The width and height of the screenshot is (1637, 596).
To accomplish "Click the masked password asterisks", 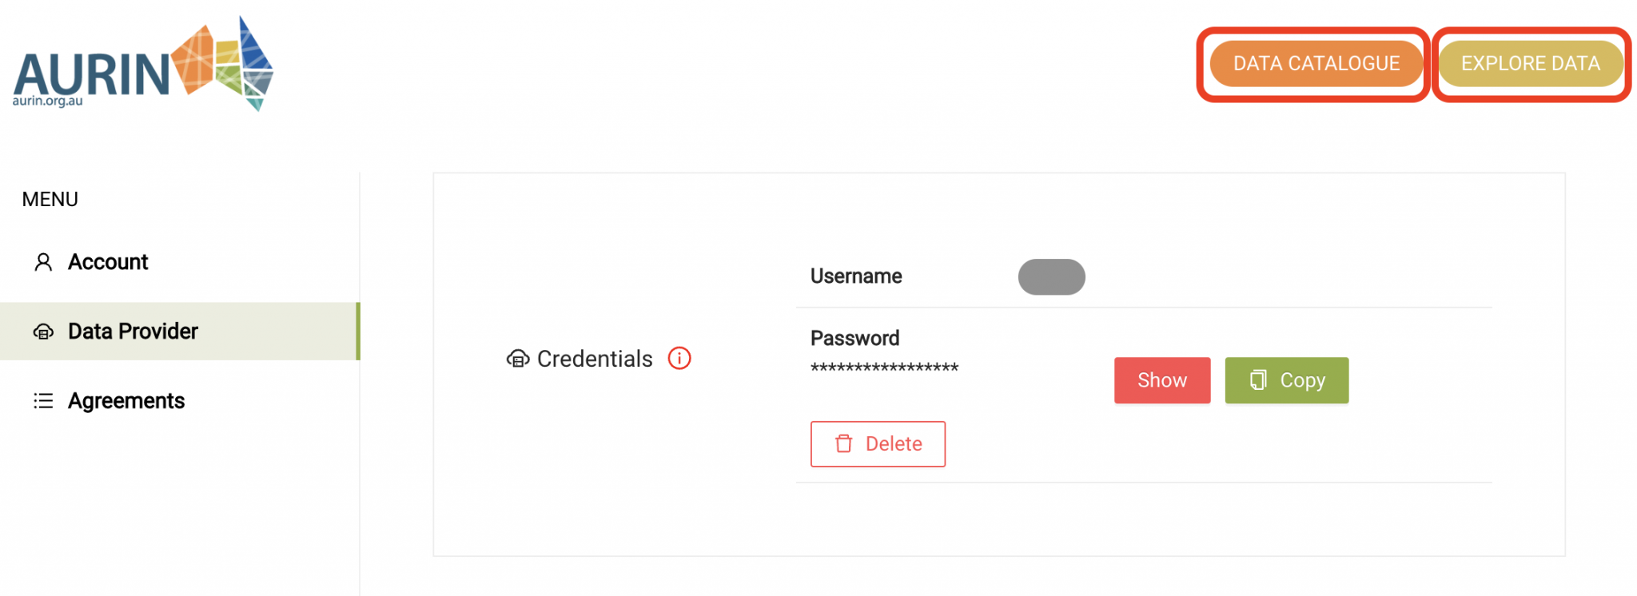I will 884,368.
